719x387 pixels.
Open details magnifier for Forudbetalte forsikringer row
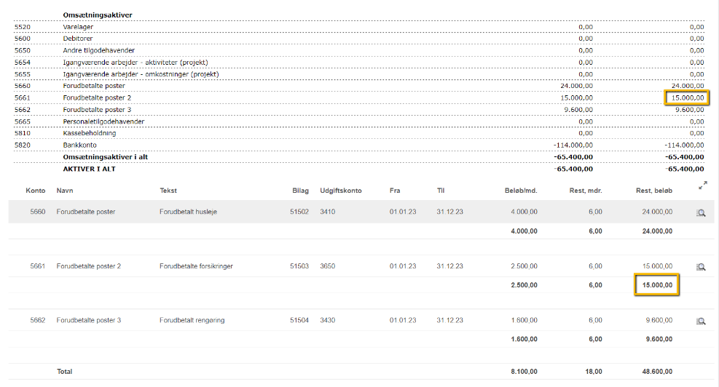701,267
